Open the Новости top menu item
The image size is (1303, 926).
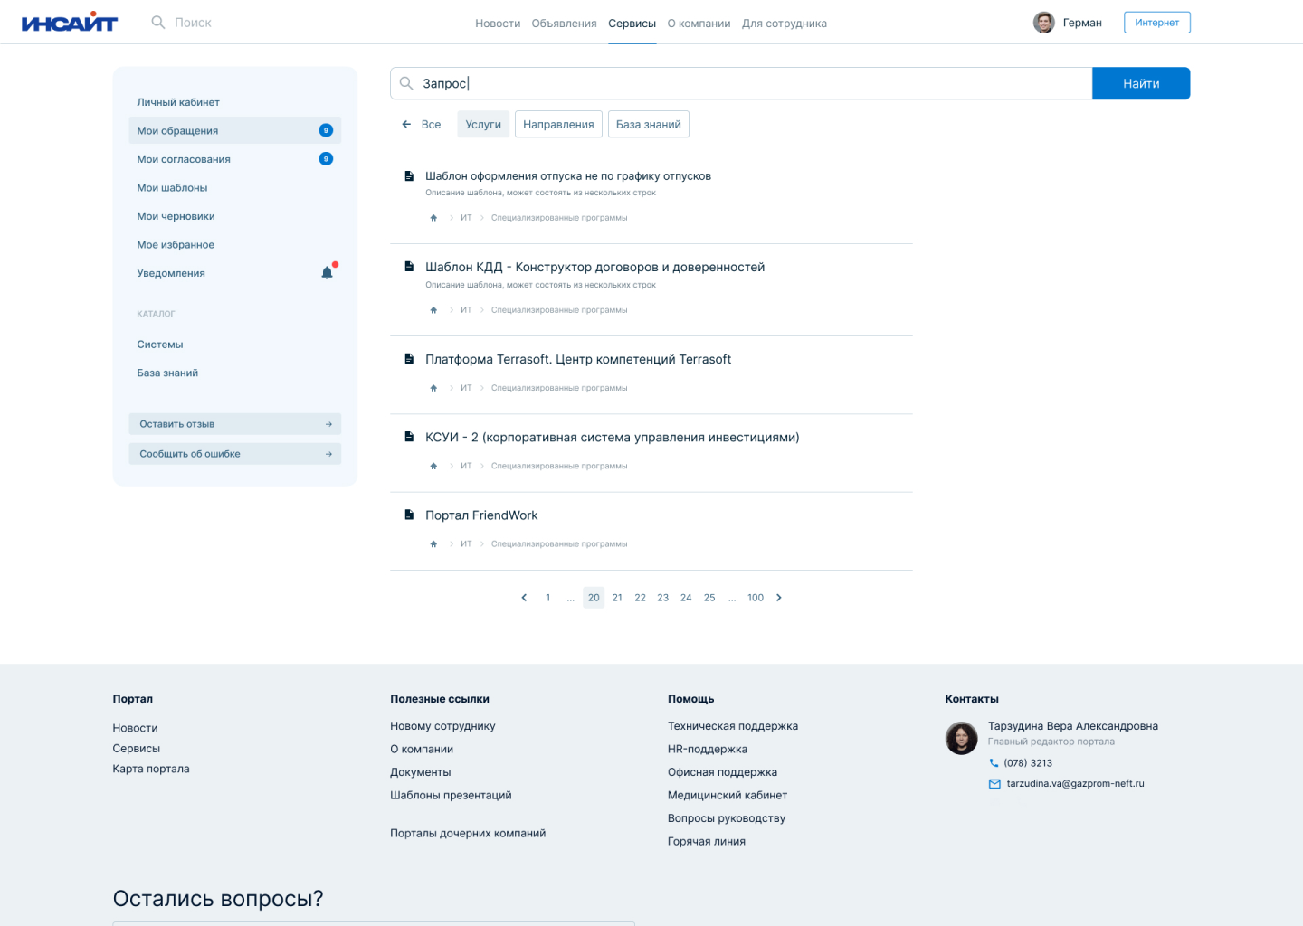point(498,24)
